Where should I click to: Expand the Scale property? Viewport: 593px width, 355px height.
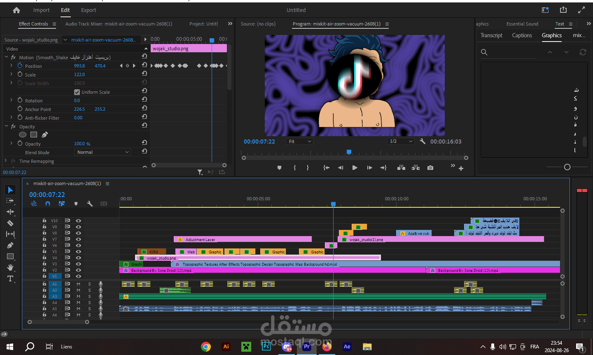click(11, 74)
